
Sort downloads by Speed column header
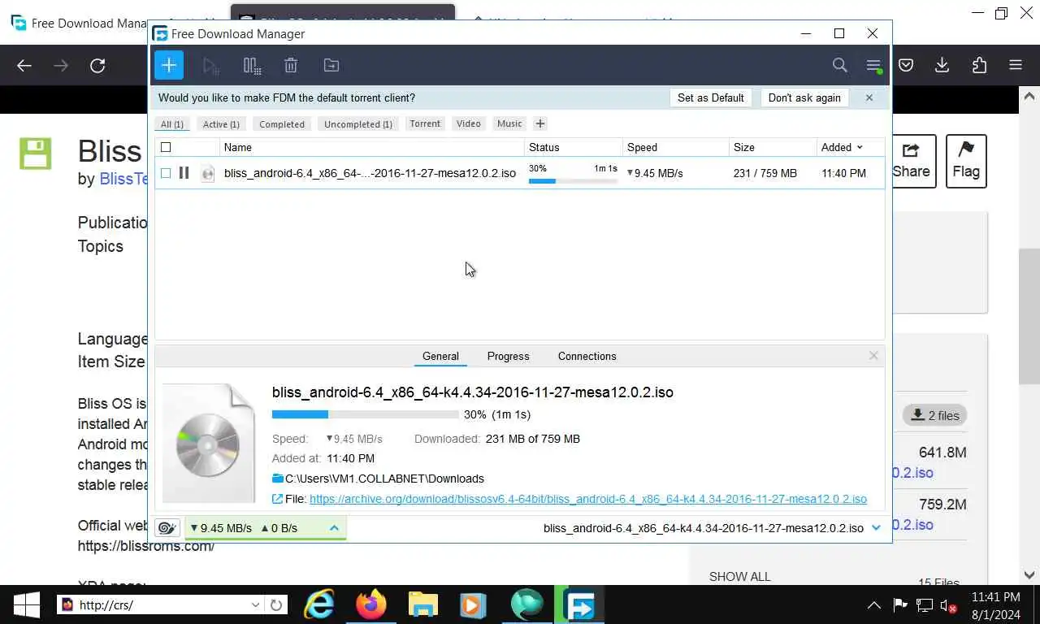(x=675, y=147)
